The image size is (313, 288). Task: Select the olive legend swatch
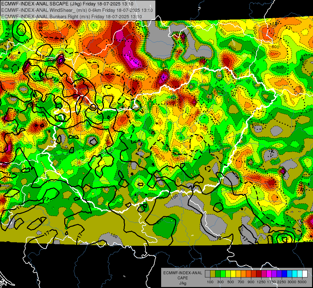(213, 274)
